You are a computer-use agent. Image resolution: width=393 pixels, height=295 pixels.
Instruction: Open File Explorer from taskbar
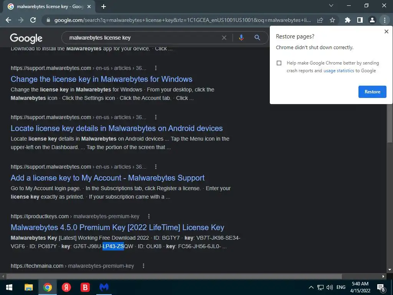[x=28, y=287]
